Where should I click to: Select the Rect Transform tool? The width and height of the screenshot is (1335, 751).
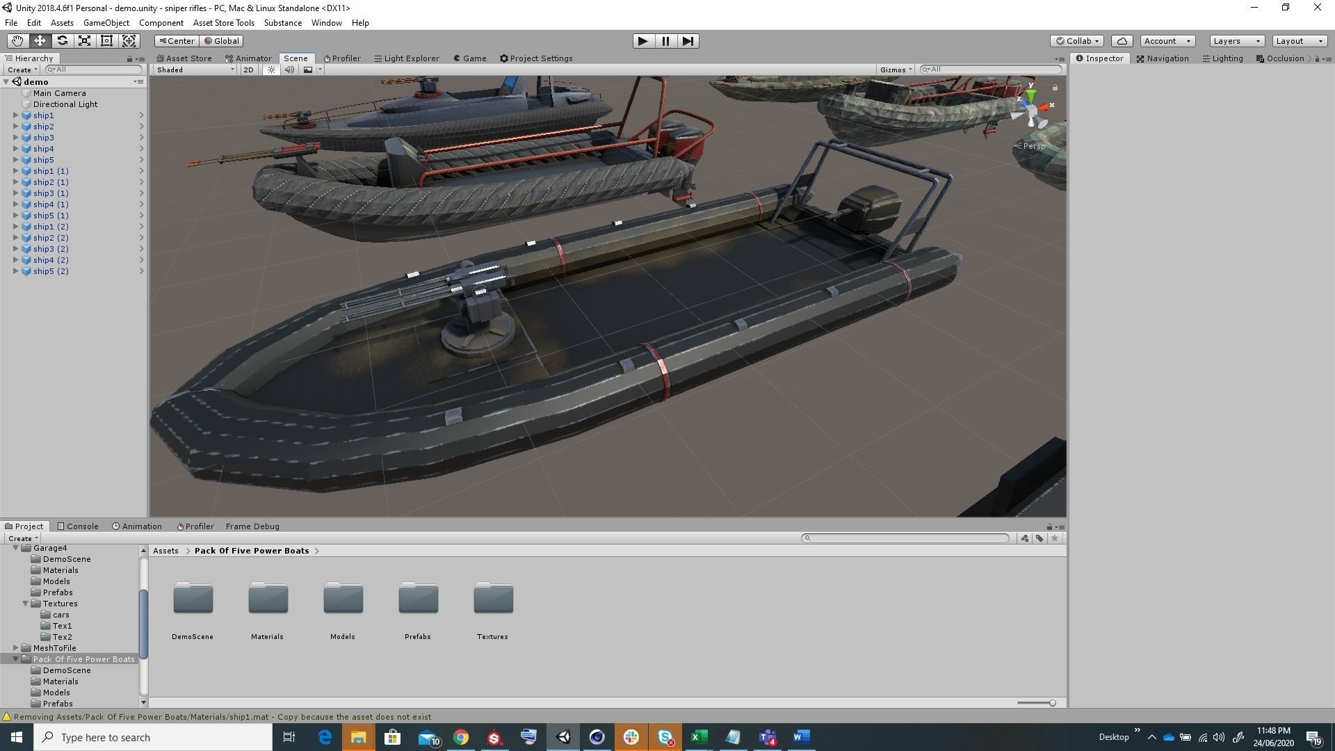[106, 41]
